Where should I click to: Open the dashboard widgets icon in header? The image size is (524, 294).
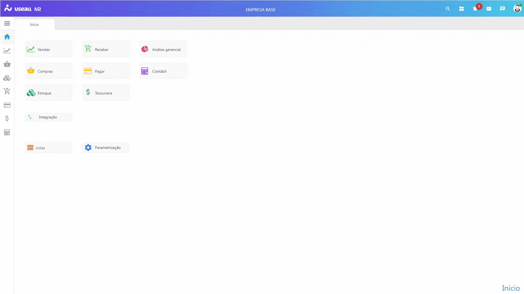pyautogui.click(x=462, y=9)
